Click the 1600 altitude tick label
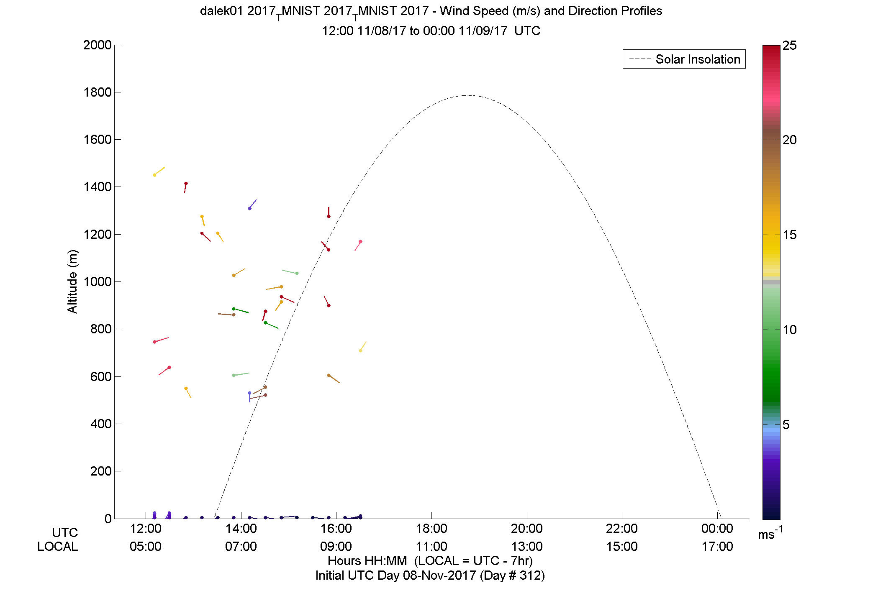 point(97,139)
